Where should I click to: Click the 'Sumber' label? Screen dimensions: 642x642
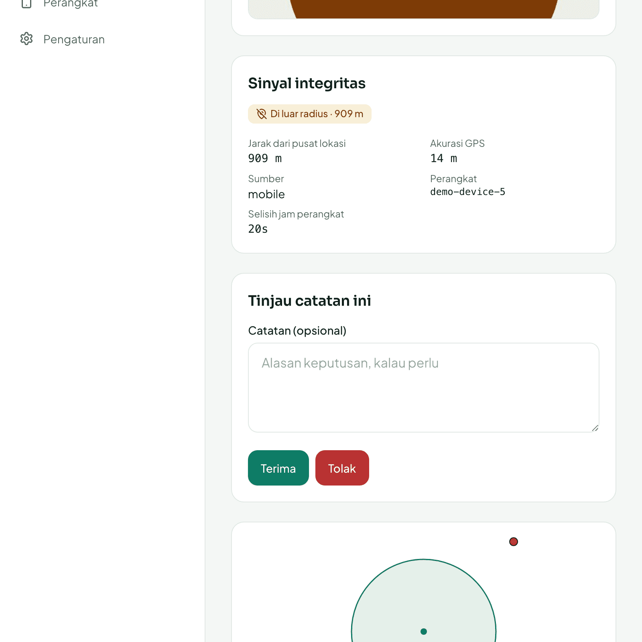(266, 179)
